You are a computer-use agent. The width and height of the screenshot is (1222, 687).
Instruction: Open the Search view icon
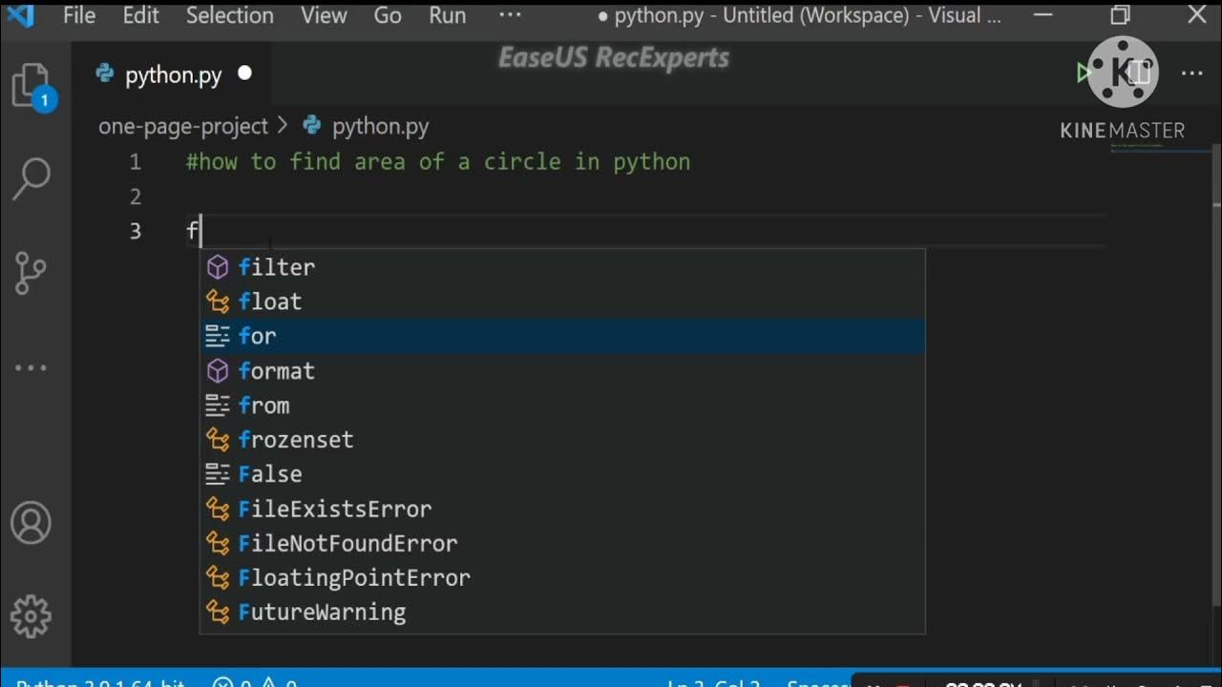pyautogui.click(x=31, y=178)
